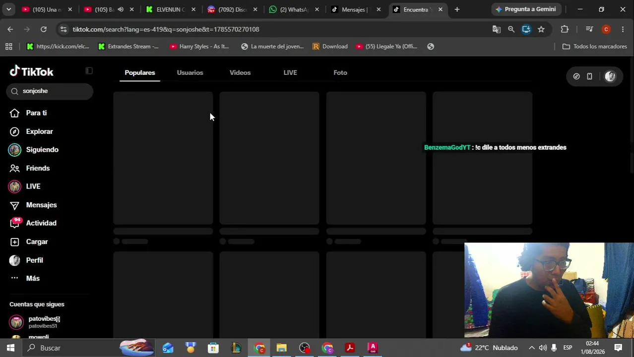Open Harry Styles - As It bookmark
The height and width of the screenshot is (357, 634).
pos(199,47)
